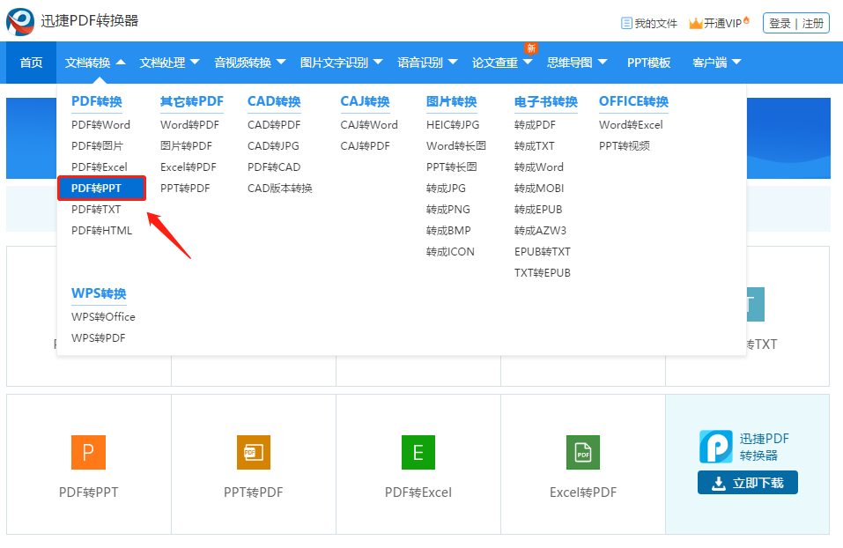Click the 注册 link
The height and width of the screenshot is (548, 843).
click(813, 23)
